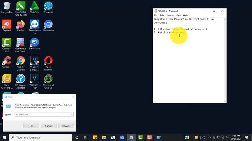Select the FPersonnel desktop shortcut

pos(48,81)
